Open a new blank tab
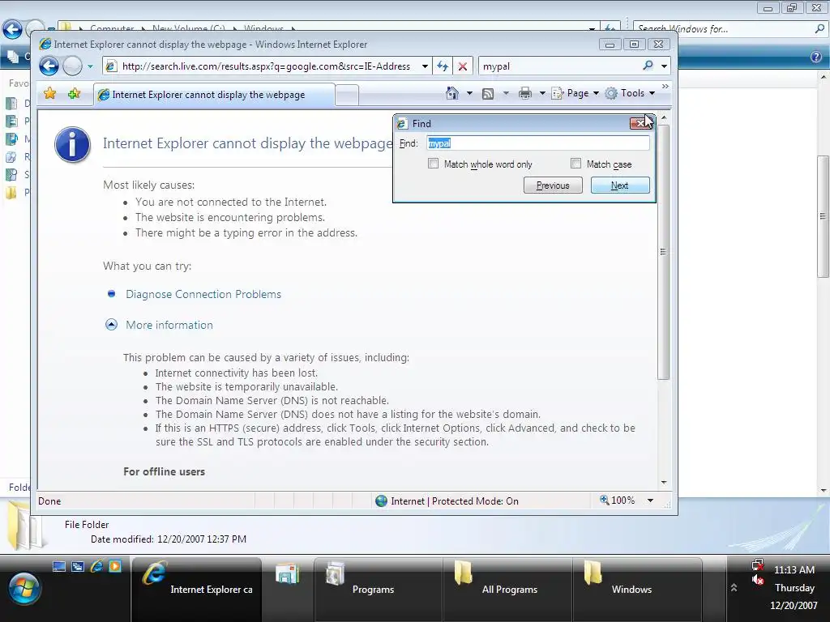This screenshot has width=830, height=622. 347,96
